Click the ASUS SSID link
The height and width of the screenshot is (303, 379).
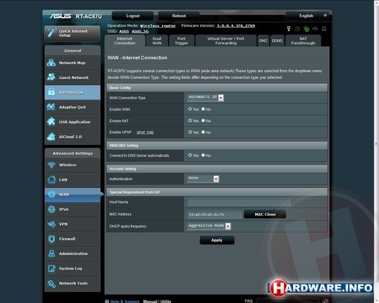[124, 32]
